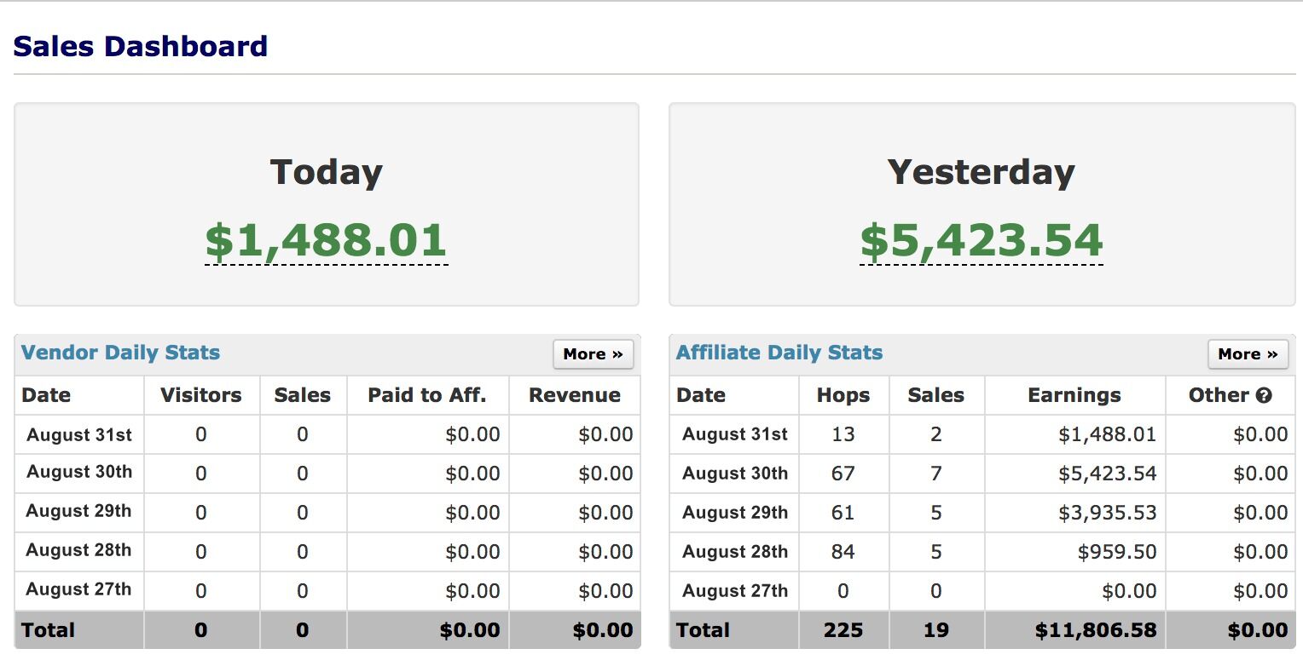This screenshot has height=666, width=1303.
Task: Click August 30th in Vendor table
Action: point(79,472)
